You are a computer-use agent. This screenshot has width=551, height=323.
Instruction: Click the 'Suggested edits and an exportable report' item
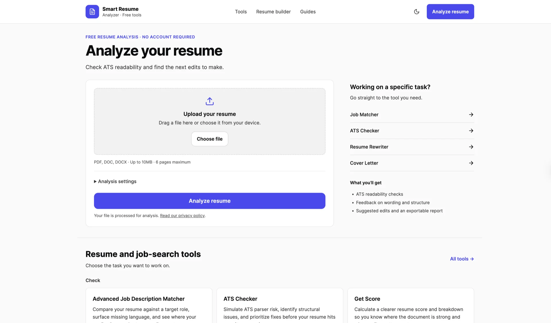tap(399, 211)
